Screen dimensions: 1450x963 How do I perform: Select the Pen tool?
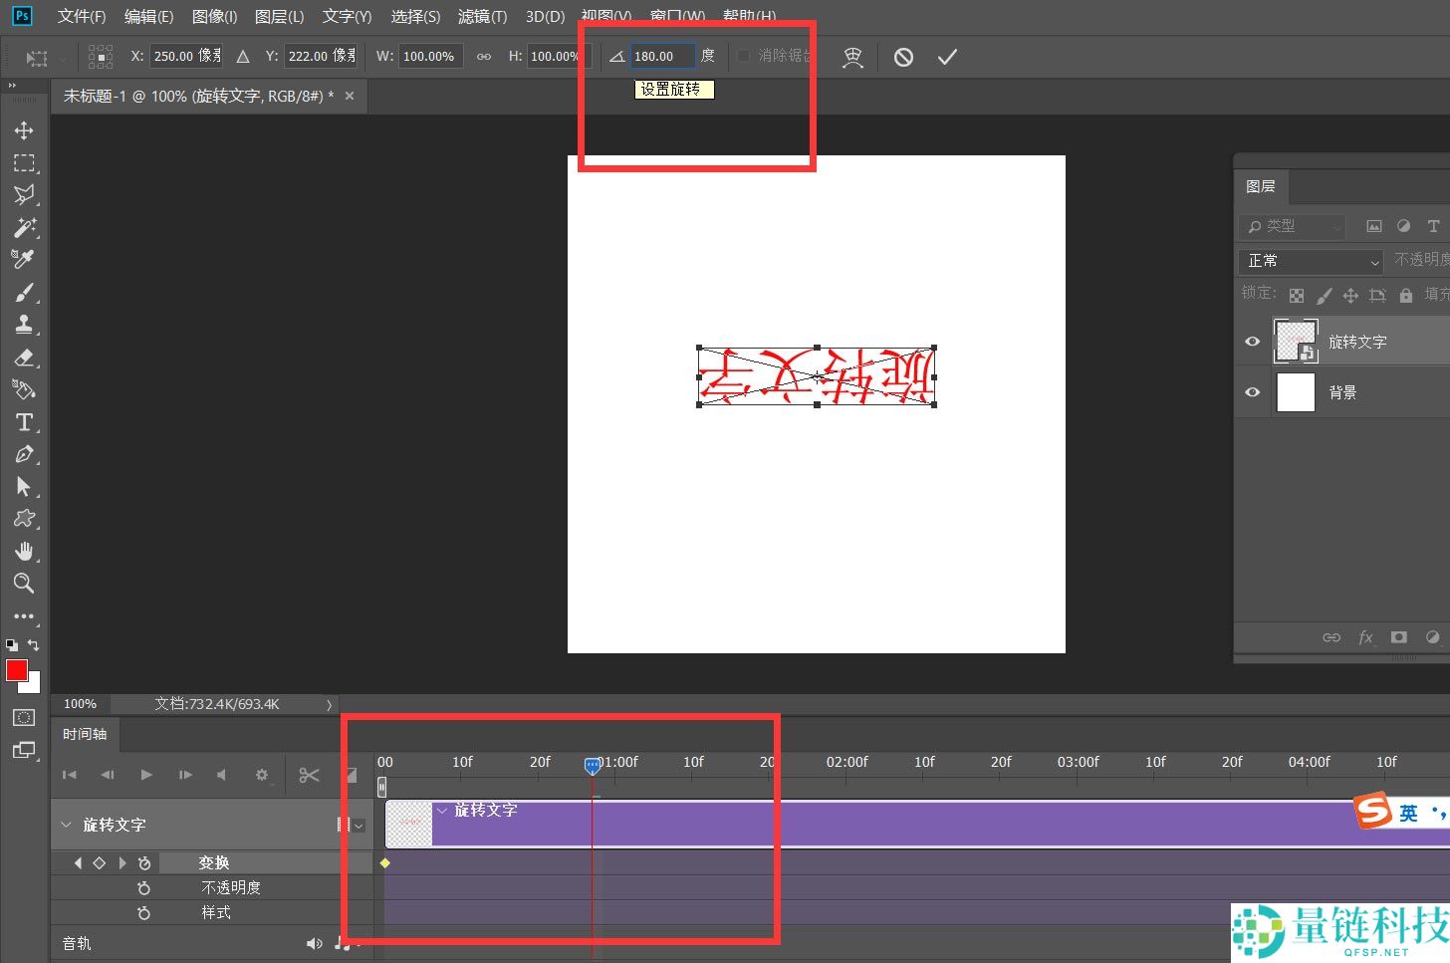(x=24, y=454)
